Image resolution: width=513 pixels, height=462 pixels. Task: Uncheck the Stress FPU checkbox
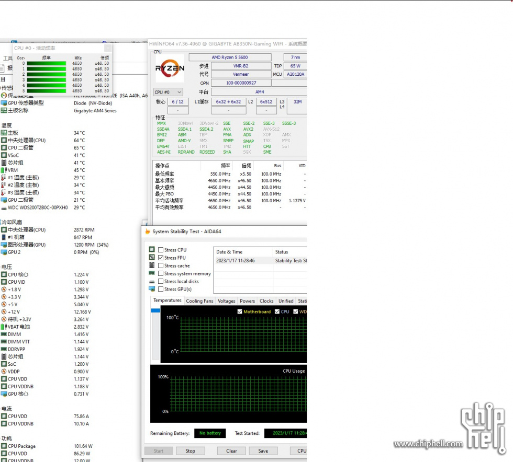tap(161, 258)
